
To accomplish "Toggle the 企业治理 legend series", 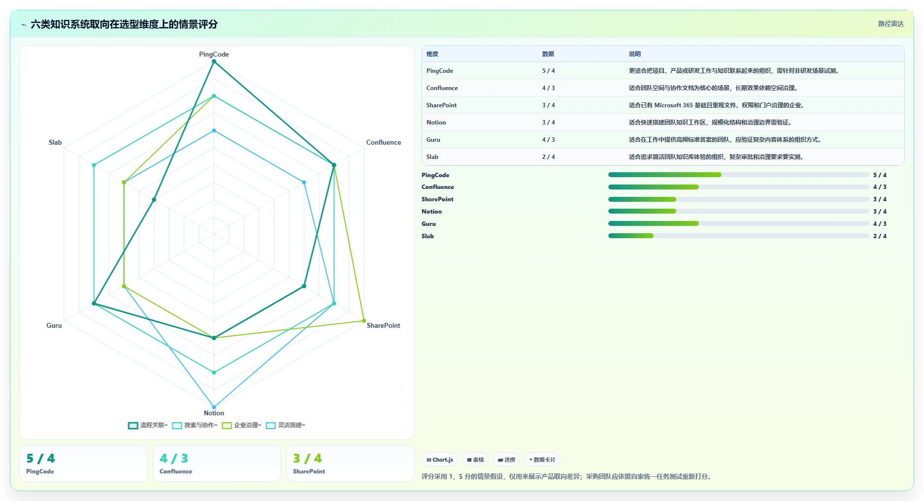I will 241,425.
